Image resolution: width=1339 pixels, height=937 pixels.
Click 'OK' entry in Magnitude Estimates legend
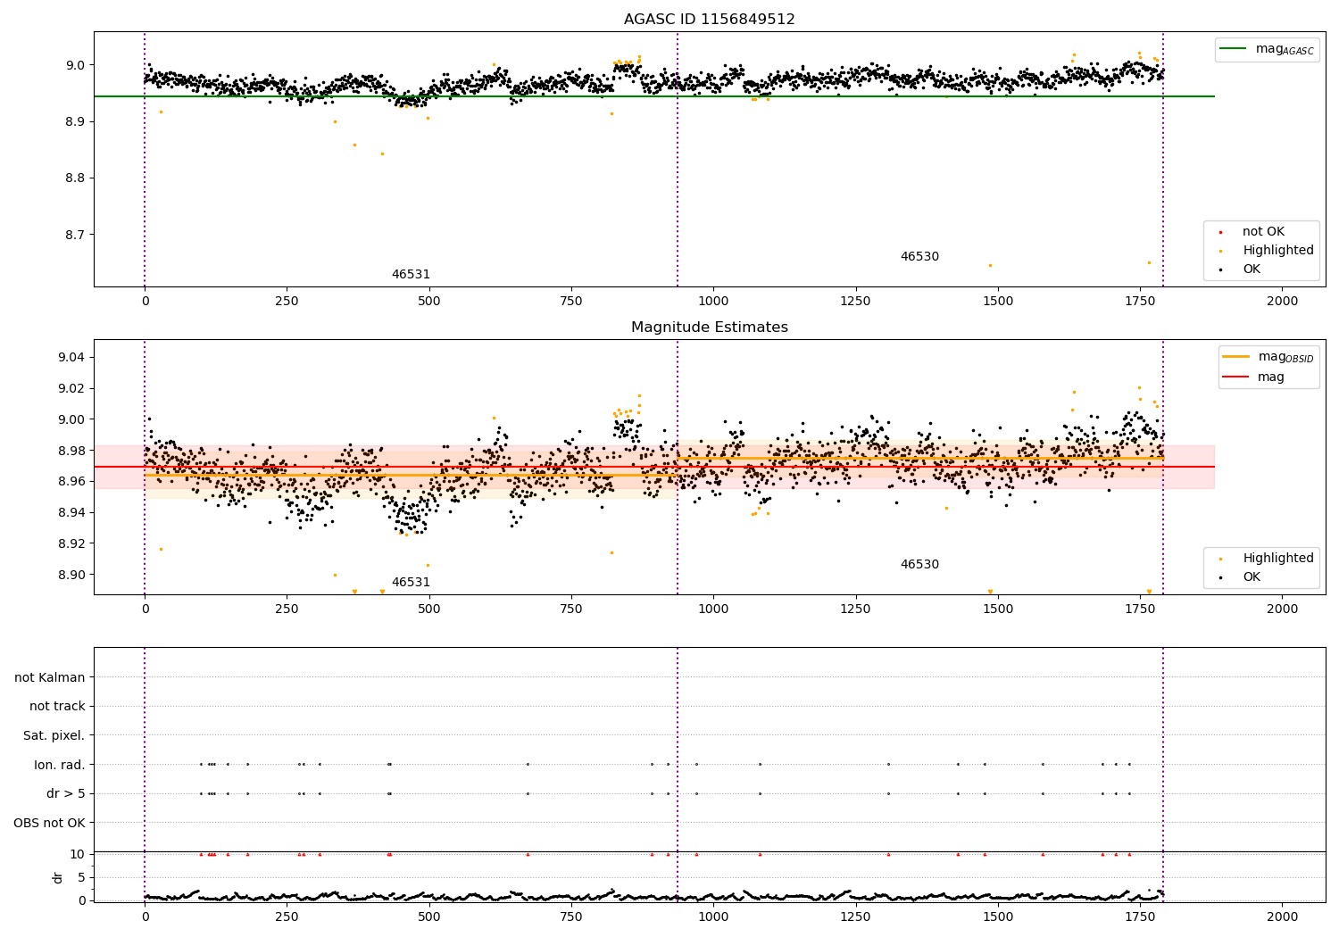coord(1252,577)
